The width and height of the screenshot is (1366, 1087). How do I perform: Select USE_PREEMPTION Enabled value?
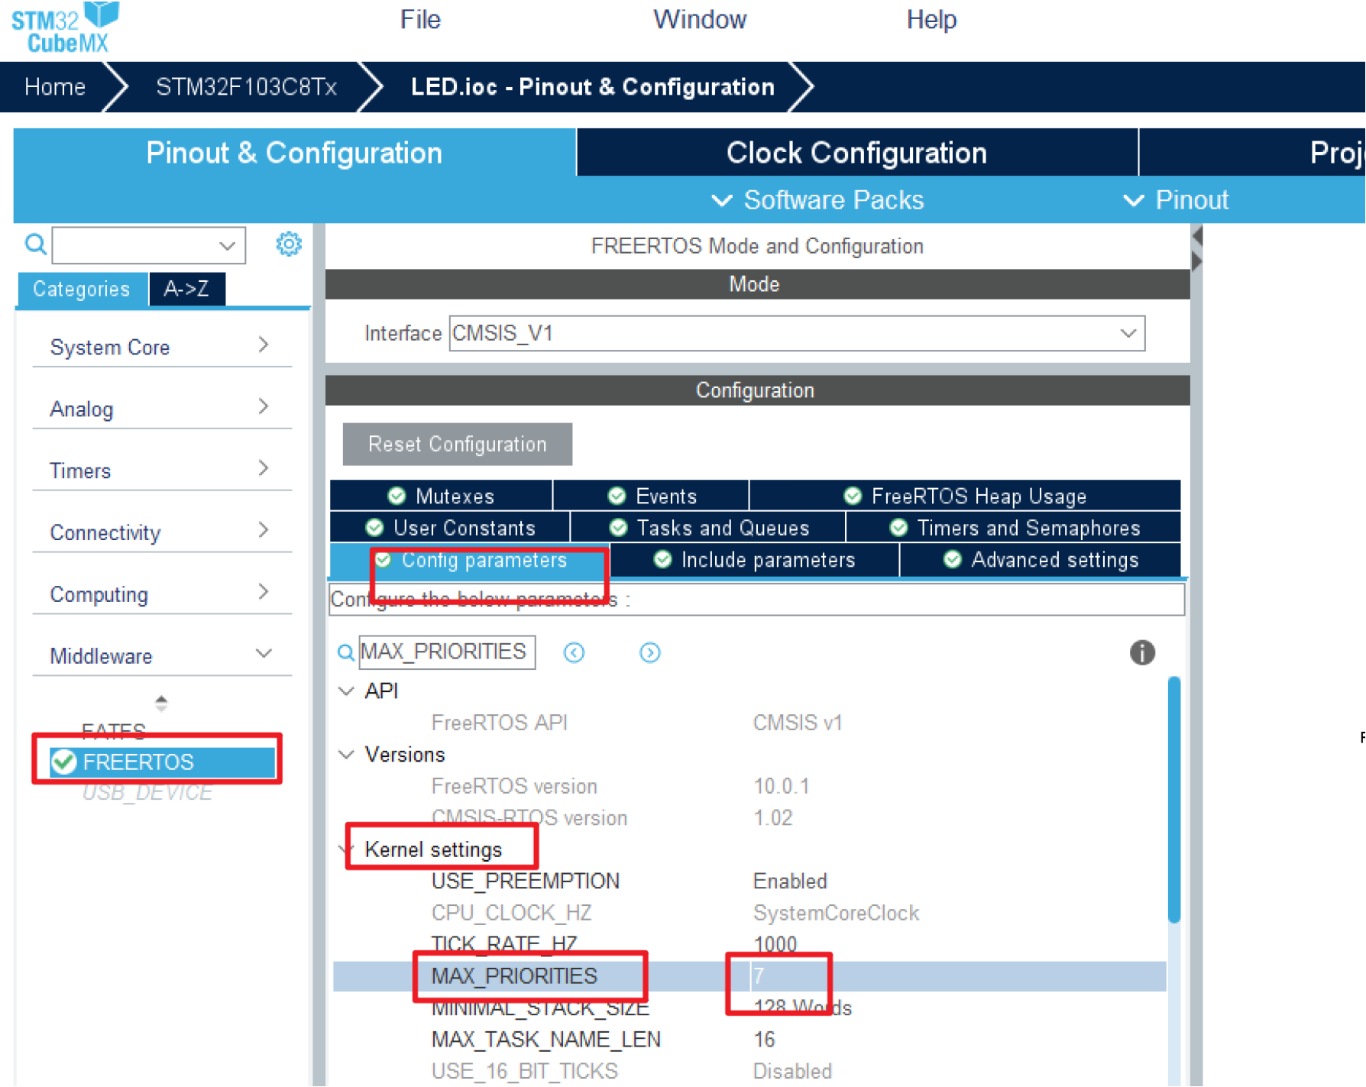790,881
